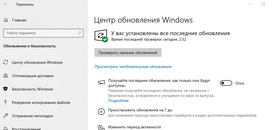Open Главная in the sidebar

coord(19,20)
